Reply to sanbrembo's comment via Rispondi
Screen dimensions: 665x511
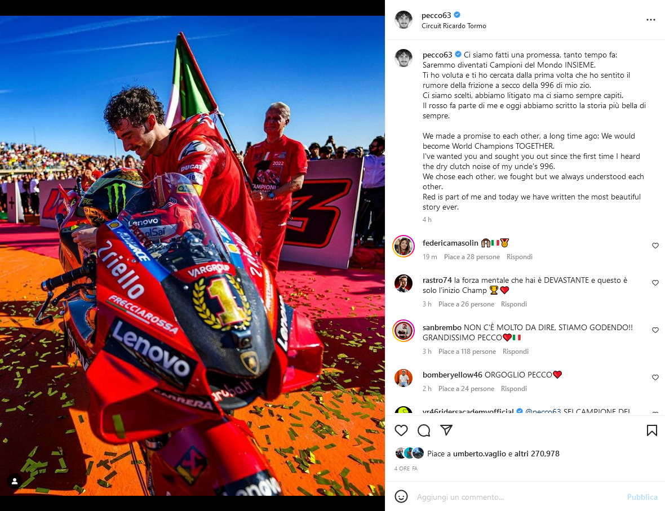click(x=515, y=352)
